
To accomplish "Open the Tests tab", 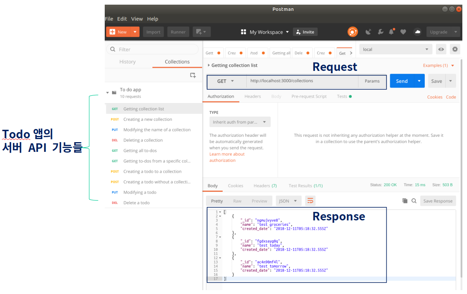I will pos(344,96).
